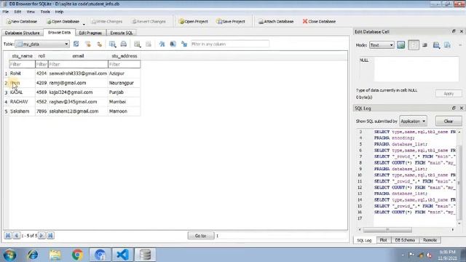This screenshot has width=466, height=262.
Task: Open Google Chrome from the taskbar
Action: click(78, 255)
